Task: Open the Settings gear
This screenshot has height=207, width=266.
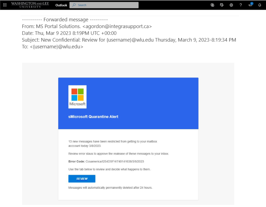Action: coord(231,5)
